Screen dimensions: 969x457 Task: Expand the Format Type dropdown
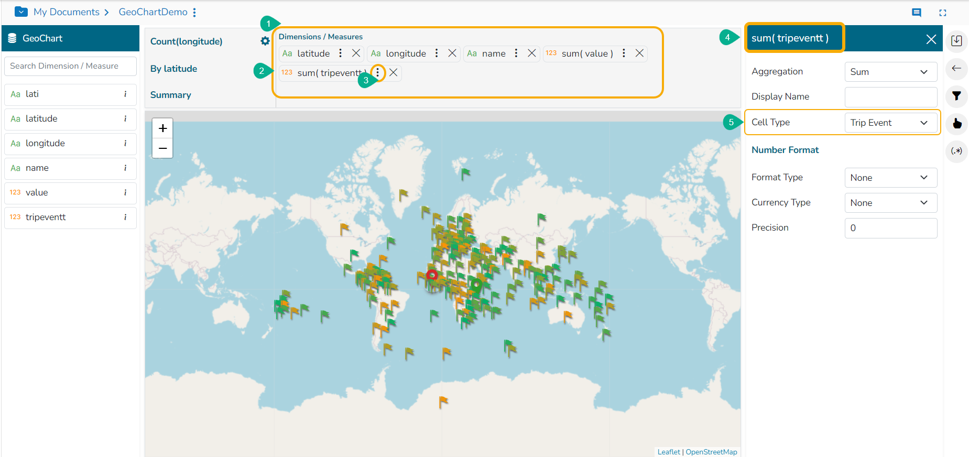click(x=890, y=178)
